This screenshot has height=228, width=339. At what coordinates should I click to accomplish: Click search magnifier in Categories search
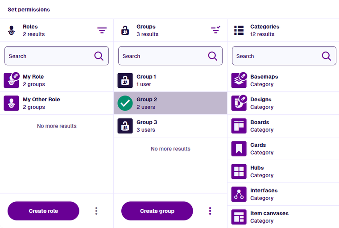[x=326, y=56]
